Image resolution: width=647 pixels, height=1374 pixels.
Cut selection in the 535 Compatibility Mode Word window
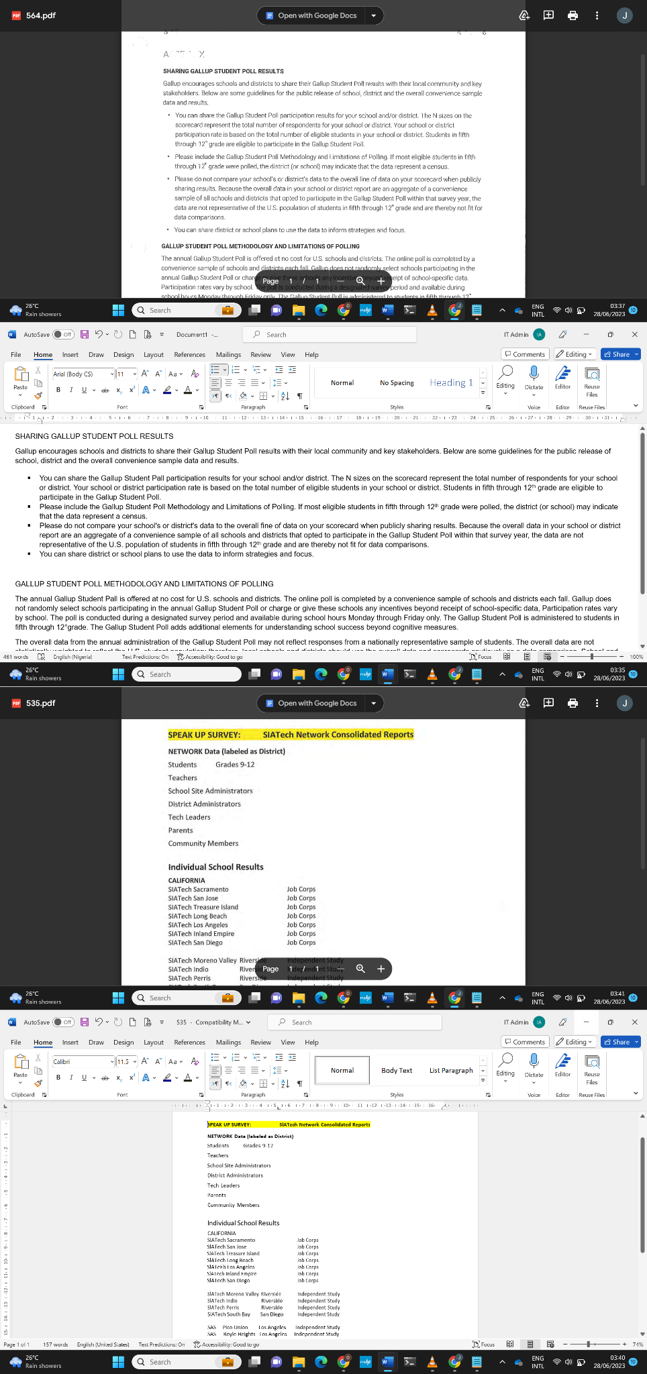click(x=38, y=1057)
